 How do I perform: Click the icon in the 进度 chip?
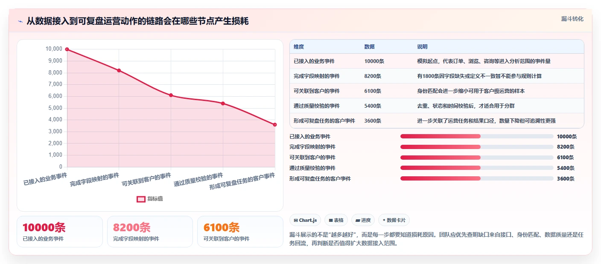[x=358, y=220]
